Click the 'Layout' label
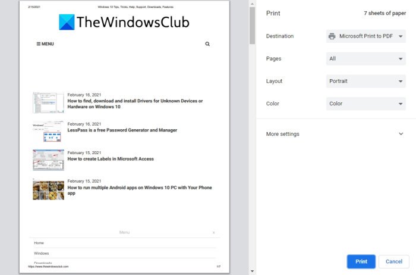Viewport: 416px width, 275px height. point(274,82)
